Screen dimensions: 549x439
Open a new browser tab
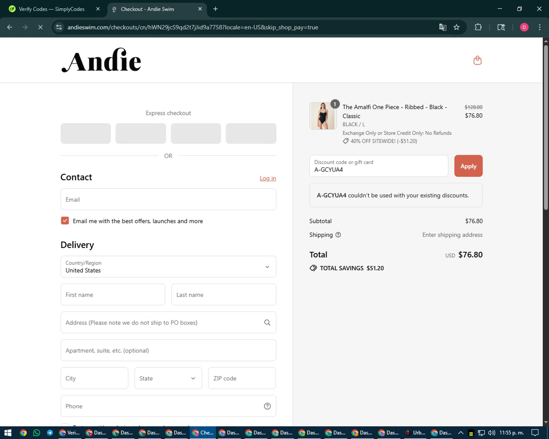pyautogui.click(x=216, y=9)
